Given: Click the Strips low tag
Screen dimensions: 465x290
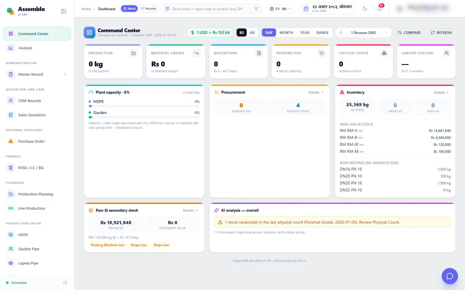Looking at the screenshot, I should (x=161, y=245).
